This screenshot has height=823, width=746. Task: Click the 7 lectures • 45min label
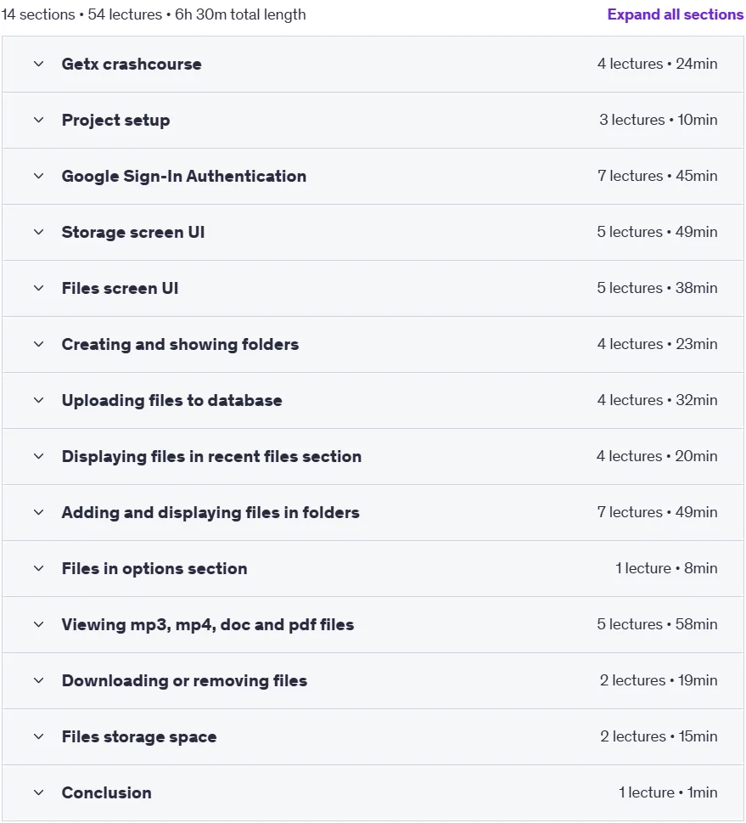(658, 176)
